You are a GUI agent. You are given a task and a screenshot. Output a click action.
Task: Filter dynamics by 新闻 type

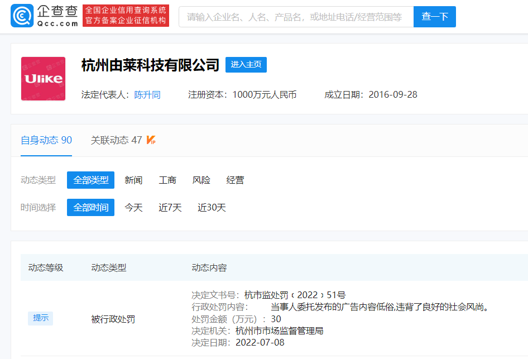tap(133, 180)
